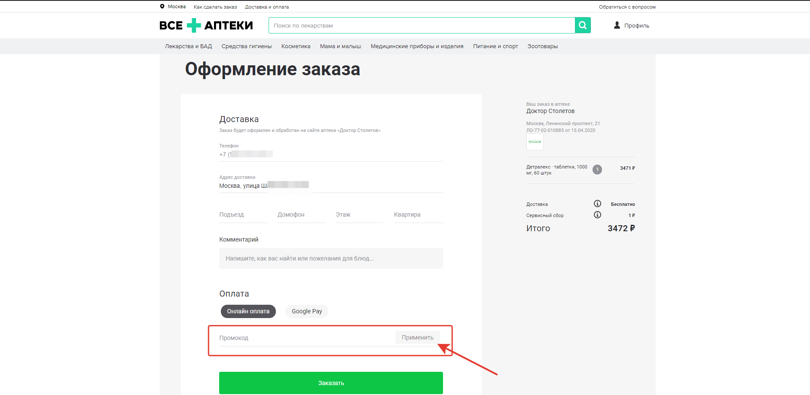The width and height of the screenshot is (810, 395).
Task: Open Мама и малыш category
Action: click(340, 46)
